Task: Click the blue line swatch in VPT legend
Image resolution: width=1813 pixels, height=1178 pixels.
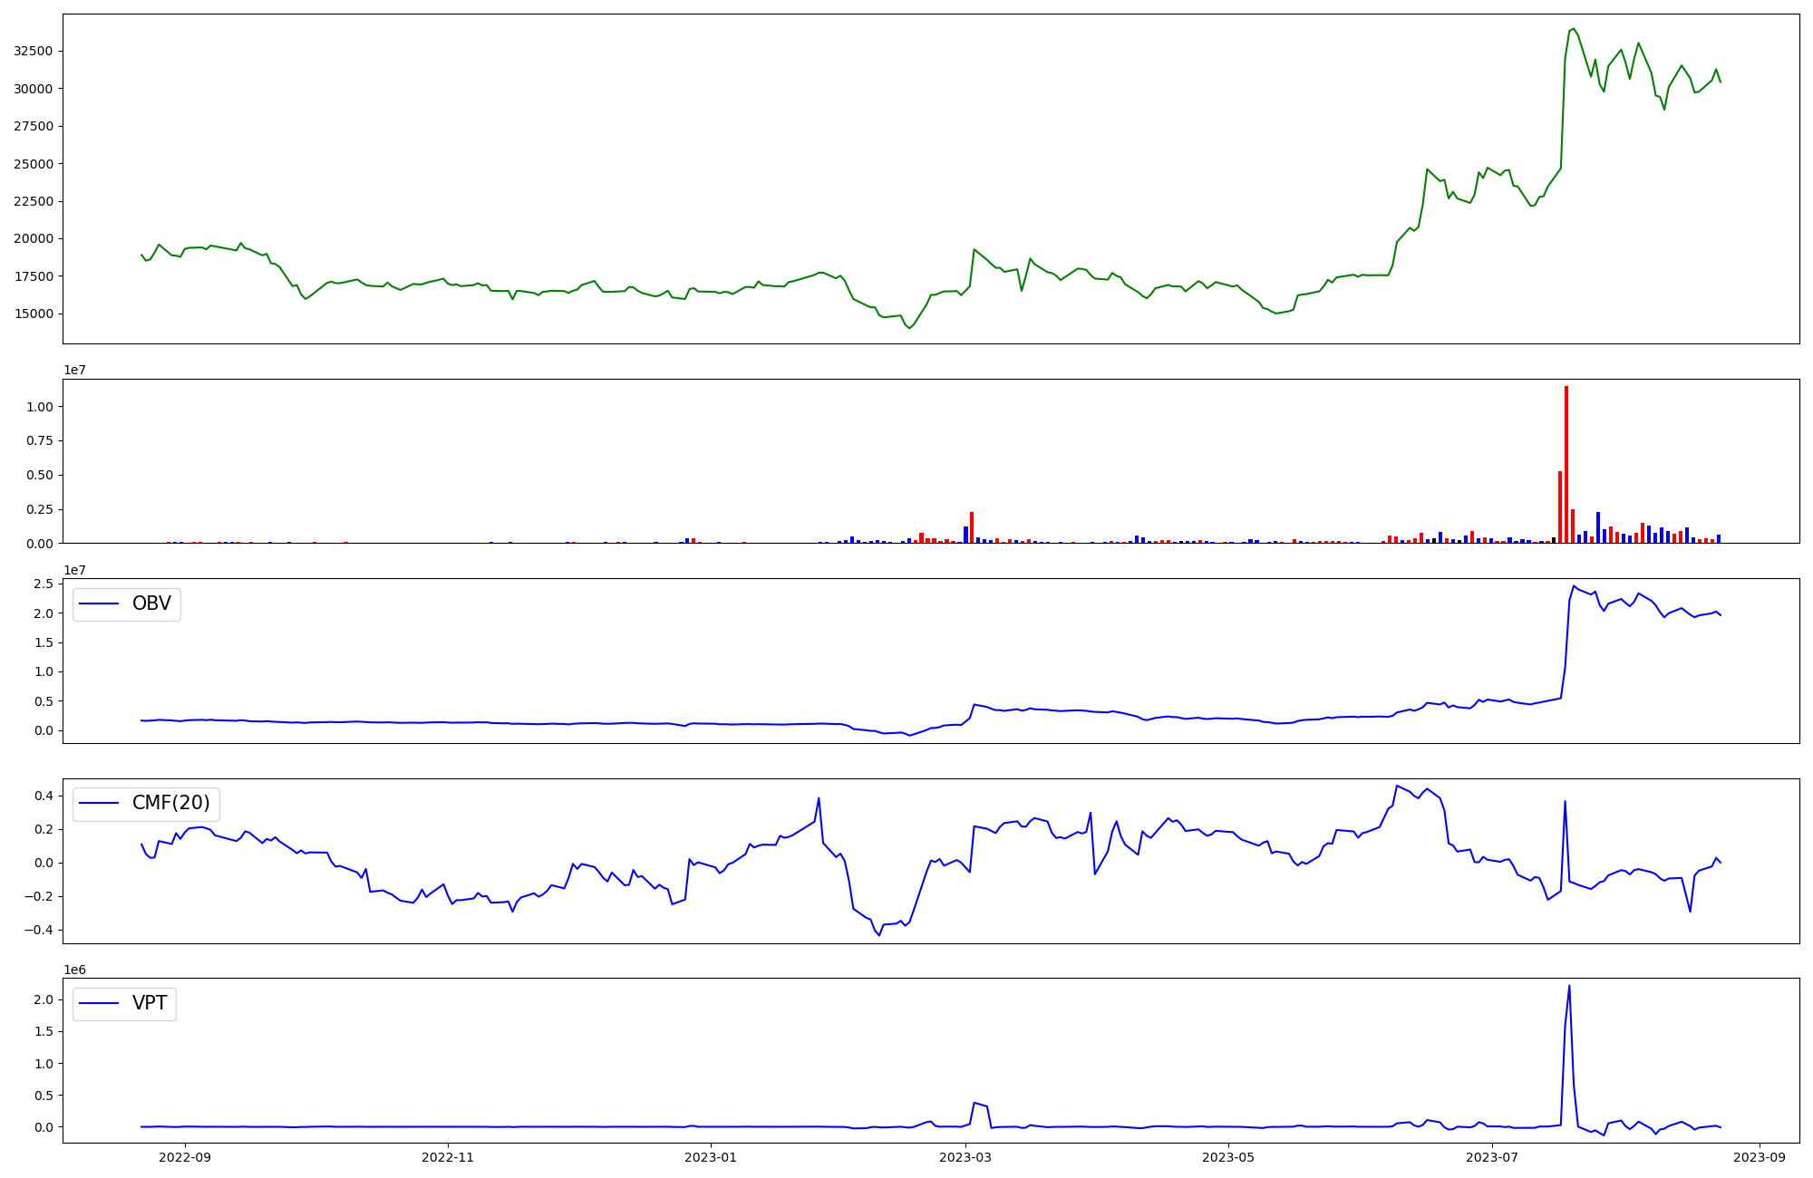Action: [100, 1003]
